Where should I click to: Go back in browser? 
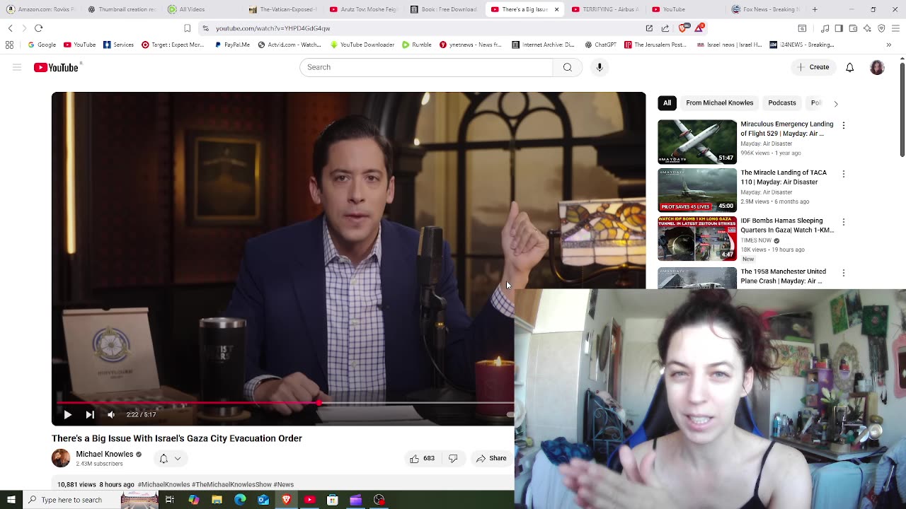click(11, 28)
